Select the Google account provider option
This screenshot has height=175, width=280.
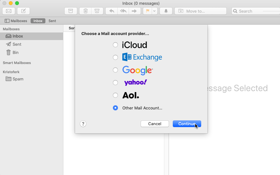coord(115,70)
